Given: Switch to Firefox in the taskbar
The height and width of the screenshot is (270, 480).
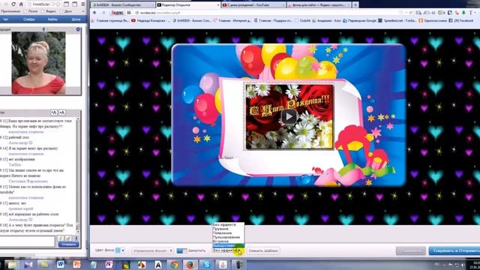Looking at the screenshot, I should (190, 264).
